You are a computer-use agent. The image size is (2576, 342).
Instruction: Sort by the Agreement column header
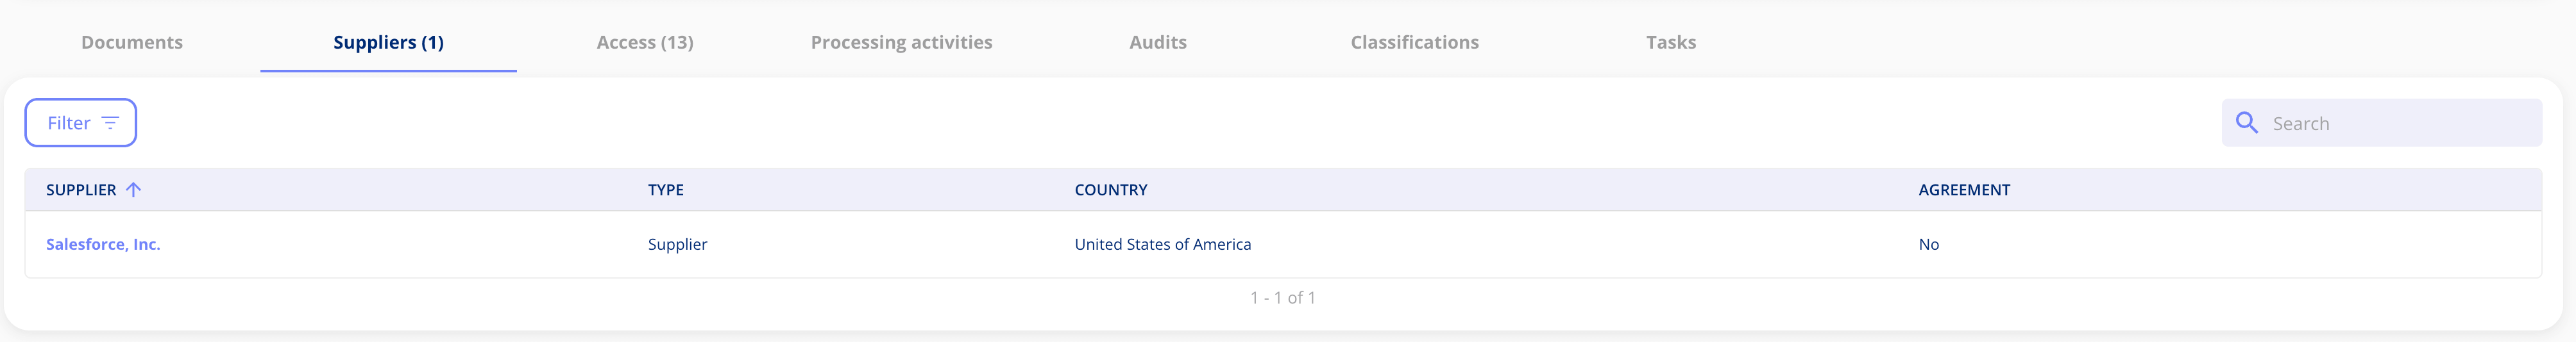click(x=1963, y=190)
